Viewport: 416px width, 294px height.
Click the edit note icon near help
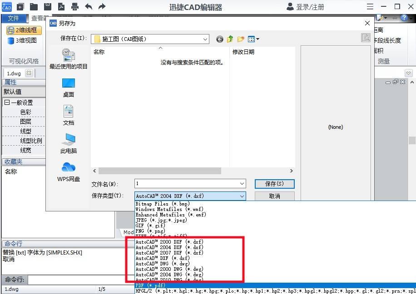380,18
